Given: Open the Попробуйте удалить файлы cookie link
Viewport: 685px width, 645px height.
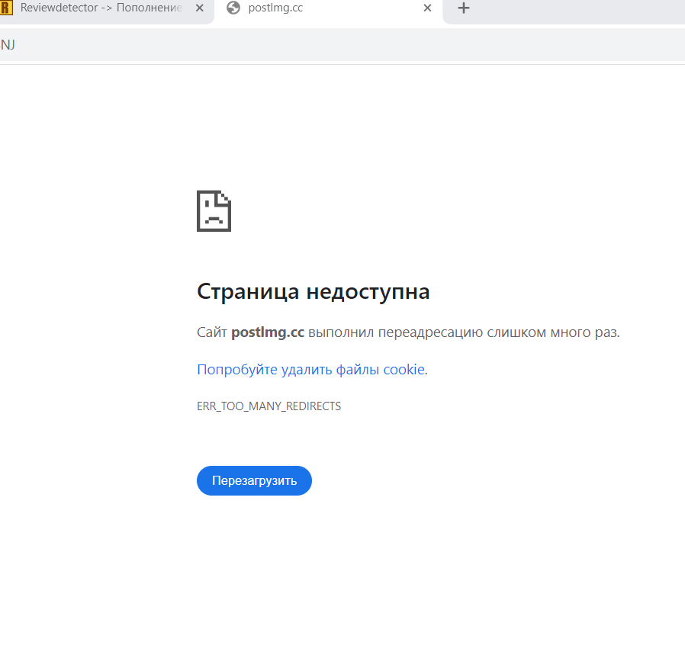Looking at the screenshot, I should coord(311,370).
